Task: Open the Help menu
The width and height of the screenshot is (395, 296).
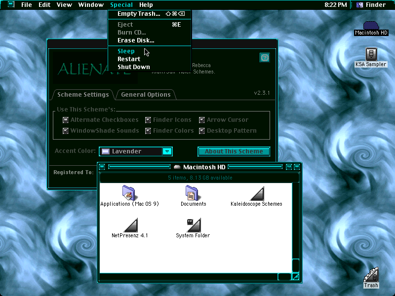Action: 146,5
